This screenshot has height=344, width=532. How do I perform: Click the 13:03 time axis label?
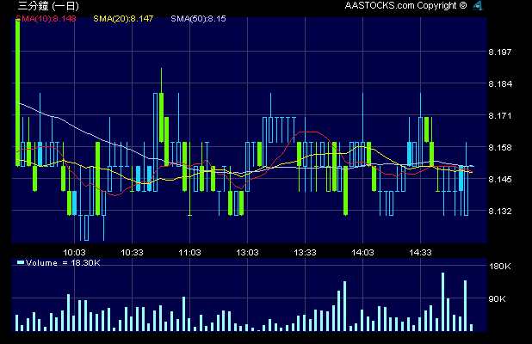[x=247, y=253]
